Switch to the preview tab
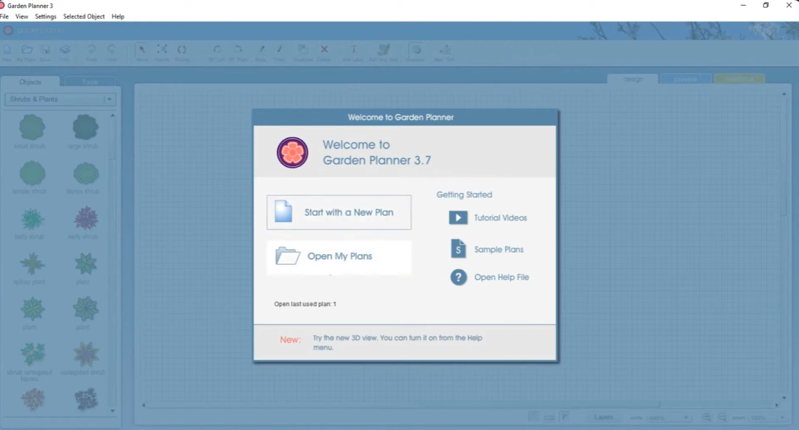The width and height of the screenshot is (799, 430). 685,79
